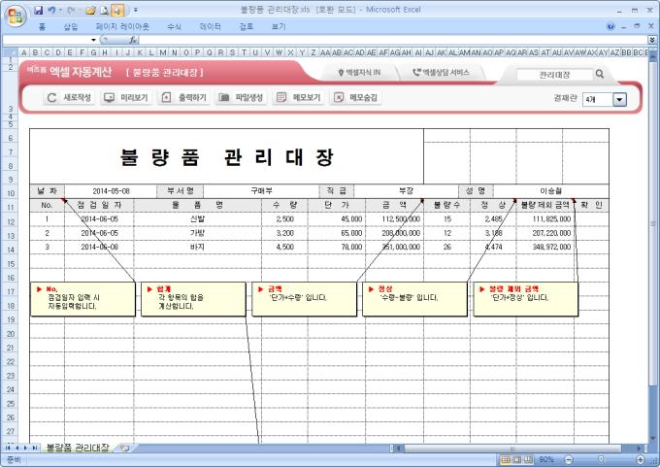Open the 엑셀지식 IN tab
The image size is (660, 467).
pyautogui.click(x=360, y=73)
